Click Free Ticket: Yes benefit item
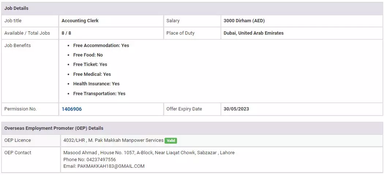This screenshot has width=384, height=175. (90, 65)
